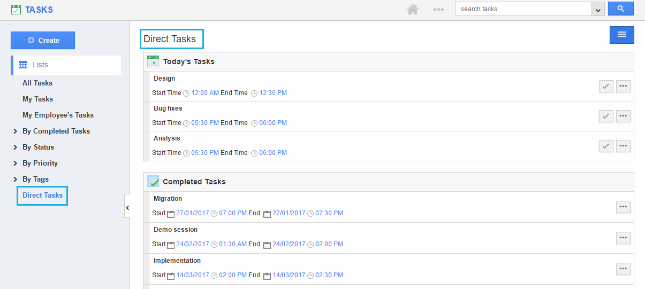Open the Implementation task link
The image size is (645, 289).
(177, 261)
